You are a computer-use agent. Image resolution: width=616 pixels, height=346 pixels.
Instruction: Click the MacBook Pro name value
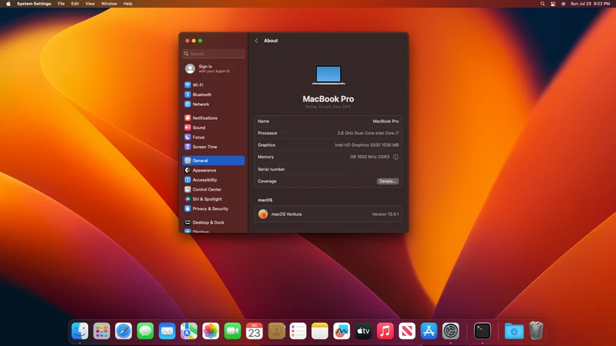point(386,121)
